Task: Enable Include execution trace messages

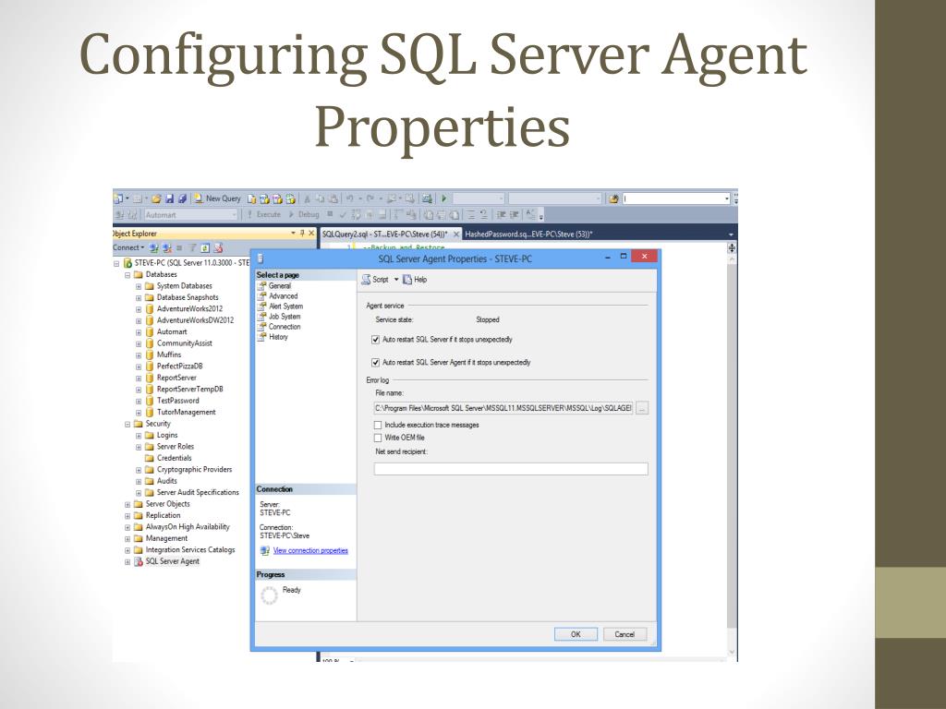Action: pyautogui.click(x=378, y=425)
